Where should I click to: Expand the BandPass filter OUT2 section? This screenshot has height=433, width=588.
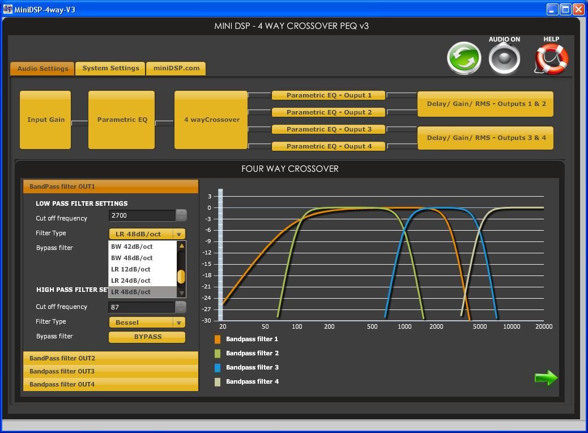pos(110,358)
